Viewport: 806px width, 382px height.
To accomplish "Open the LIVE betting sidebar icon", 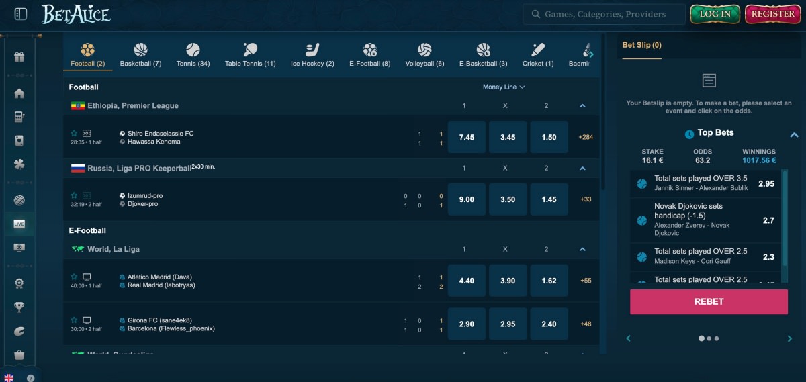I will (x=19, y=224).
